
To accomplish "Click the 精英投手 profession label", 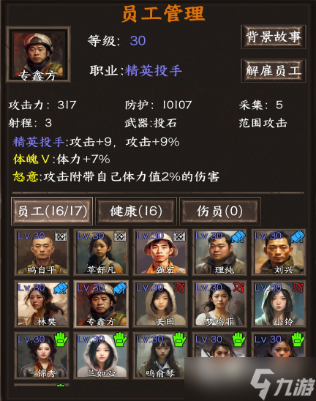I will point(154,71).
